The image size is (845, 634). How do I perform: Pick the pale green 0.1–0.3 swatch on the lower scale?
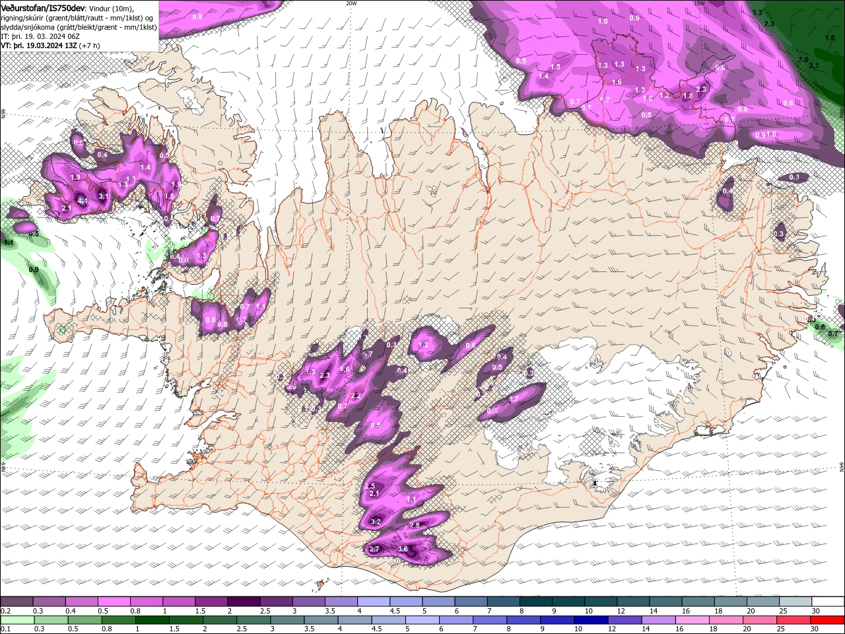(17, 620)
